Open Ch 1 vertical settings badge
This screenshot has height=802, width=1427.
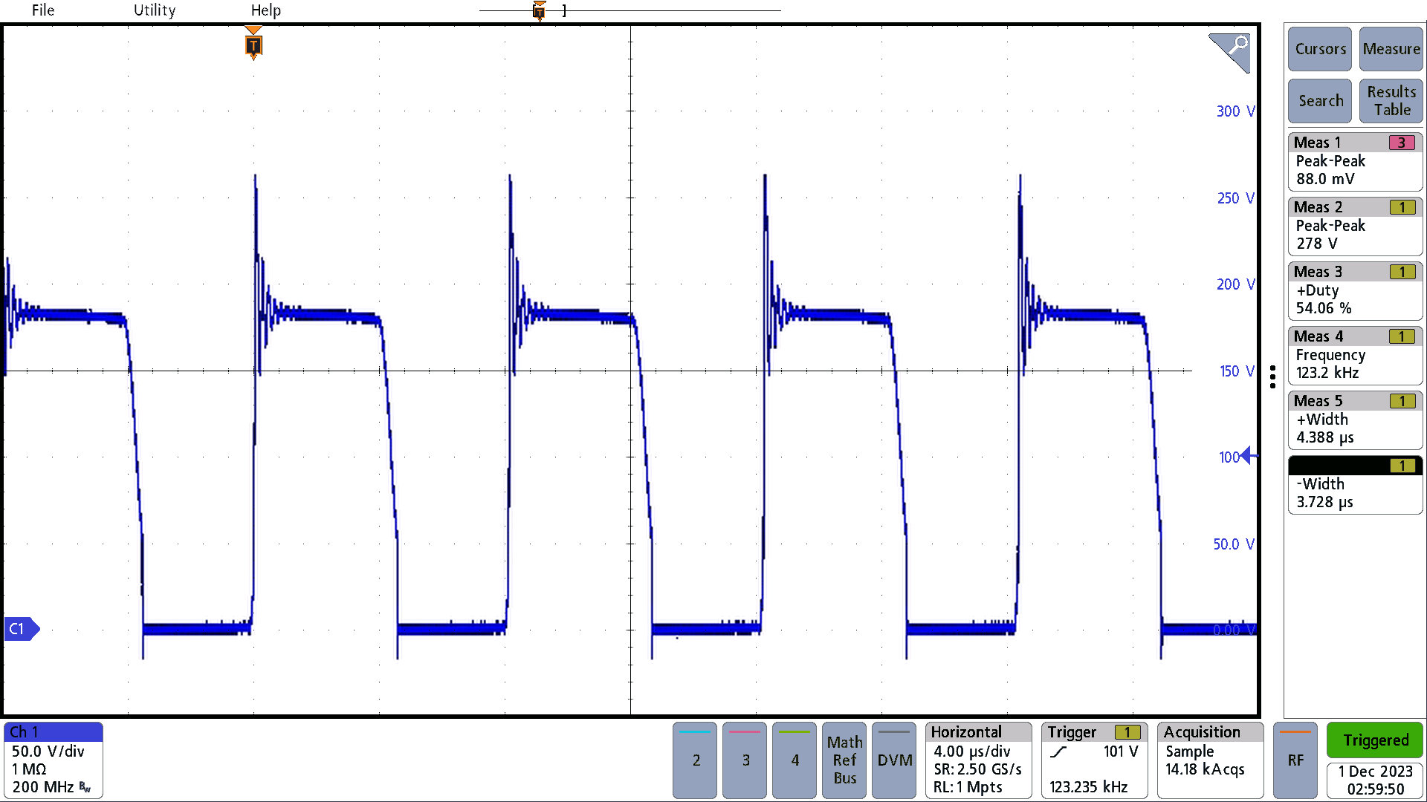click(x=53, y=760)
